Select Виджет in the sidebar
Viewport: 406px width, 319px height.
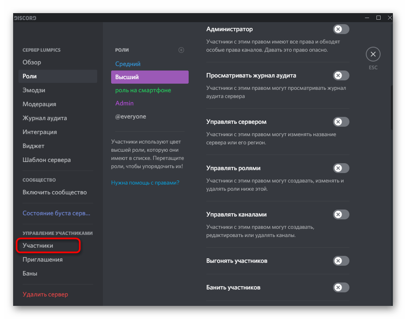click(x=58, y=146)
